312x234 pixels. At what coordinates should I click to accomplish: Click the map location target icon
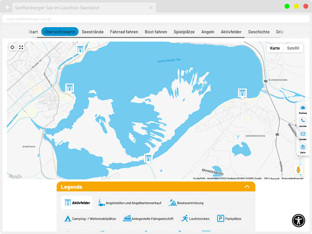(x=12, y=47)
